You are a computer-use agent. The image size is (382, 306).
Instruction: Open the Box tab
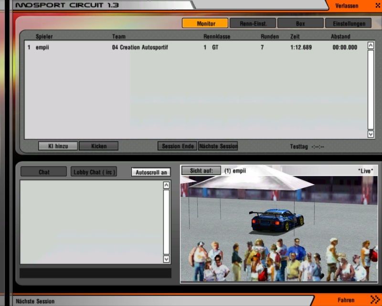point(300,23)
